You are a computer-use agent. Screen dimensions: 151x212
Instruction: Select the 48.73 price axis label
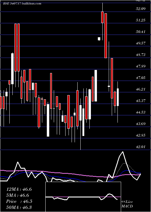coord(141,55)
